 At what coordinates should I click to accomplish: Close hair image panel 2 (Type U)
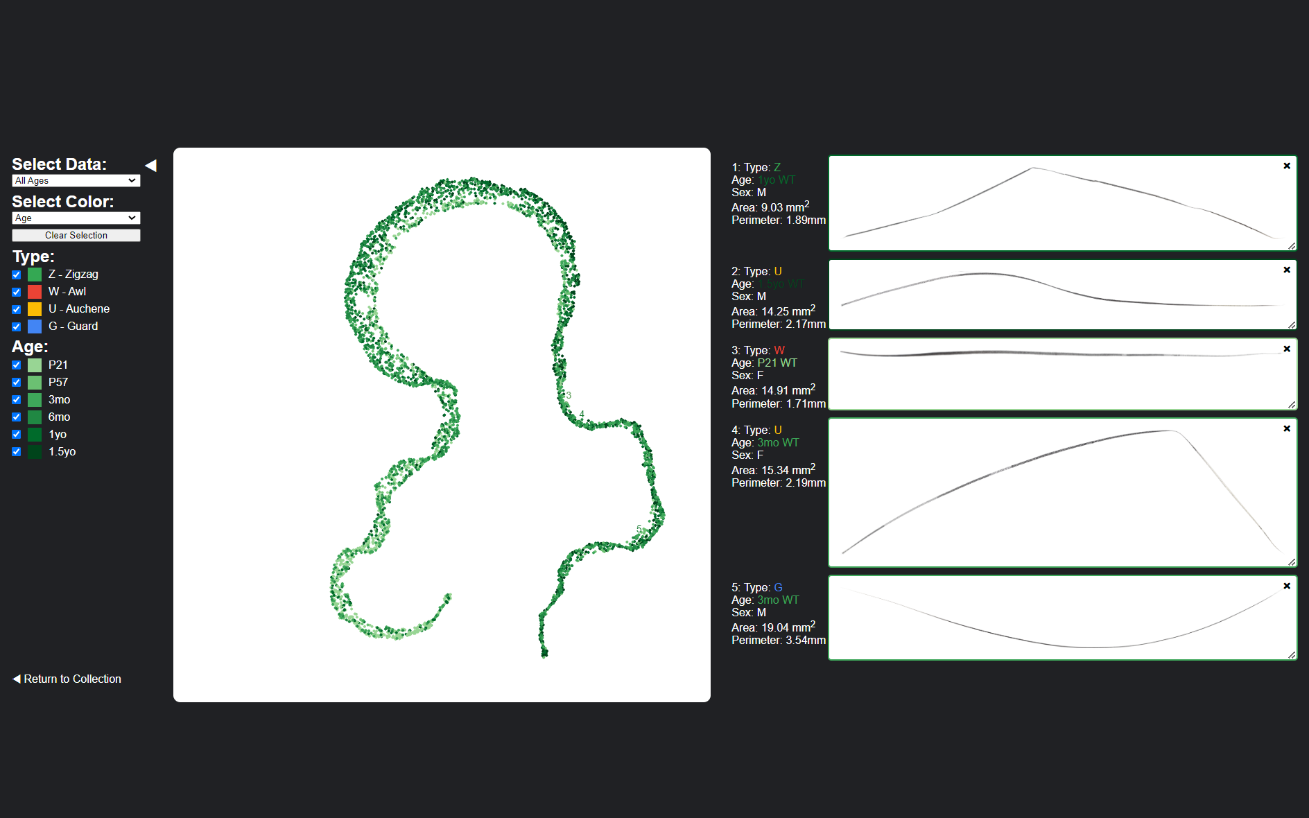[1287, 270]
